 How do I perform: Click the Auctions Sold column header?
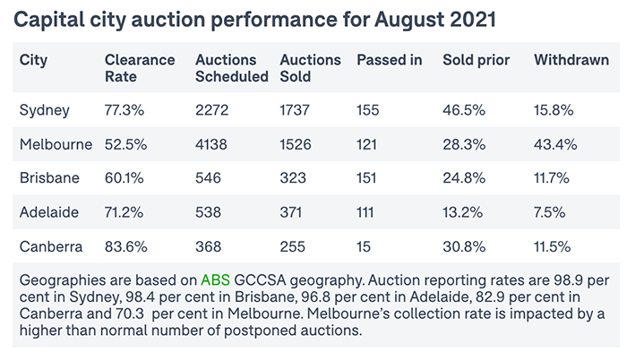[x=310, y=68]
